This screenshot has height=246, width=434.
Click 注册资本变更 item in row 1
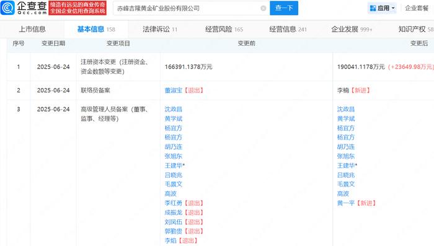[114, 67]
